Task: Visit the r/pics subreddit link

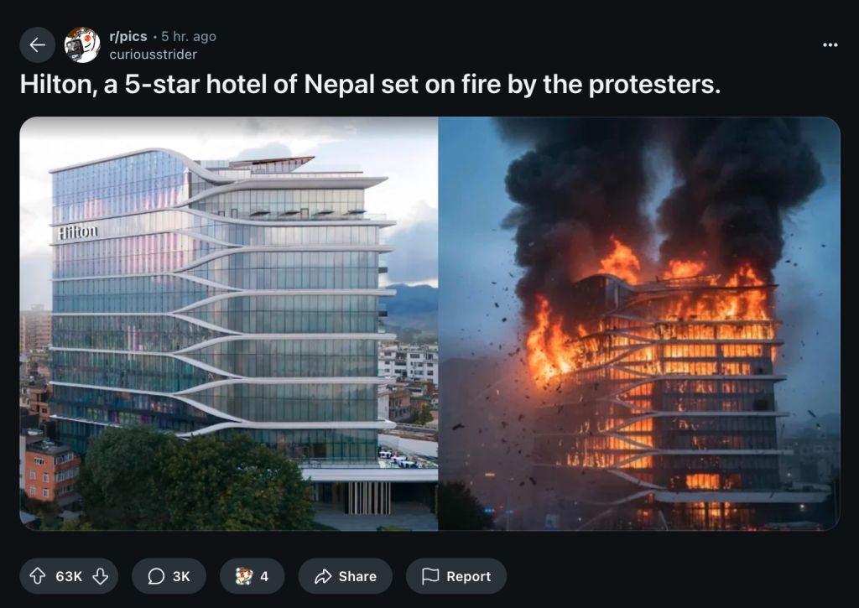Action: pyautogui.click(x=128, y=36)
